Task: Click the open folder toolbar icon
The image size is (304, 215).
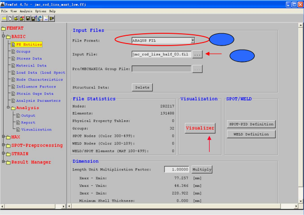Action: (x=16, y=18)
